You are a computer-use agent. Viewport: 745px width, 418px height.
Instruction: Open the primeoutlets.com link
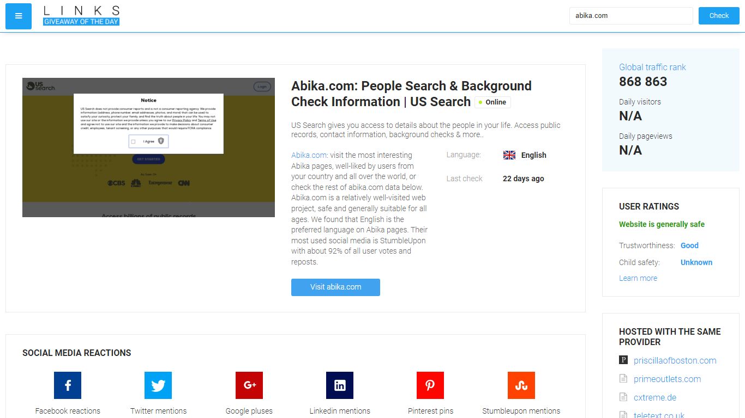click(x=668, y=379)
